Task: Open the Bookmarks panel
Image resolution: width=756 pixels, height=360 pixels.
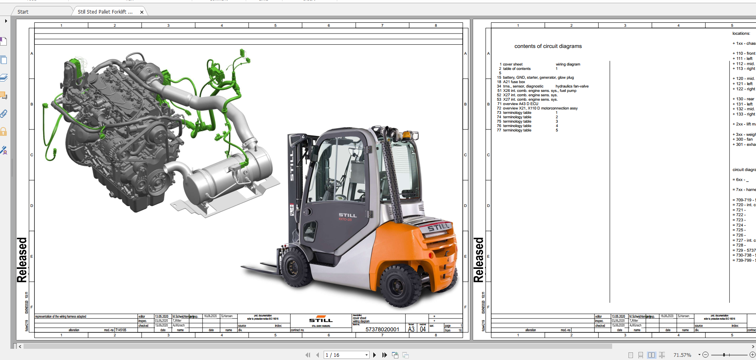Action: click(x=4, y=42)
